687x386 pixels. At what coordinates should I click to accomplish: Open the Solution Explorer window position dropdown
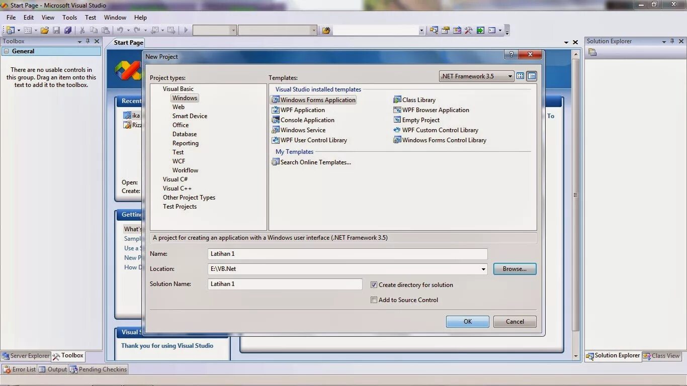[664, 42]
